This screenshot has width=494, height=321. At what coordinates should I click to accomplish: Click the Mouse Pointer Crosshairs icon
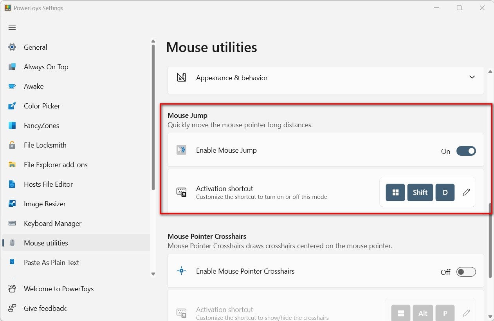[x=181, y=271]
